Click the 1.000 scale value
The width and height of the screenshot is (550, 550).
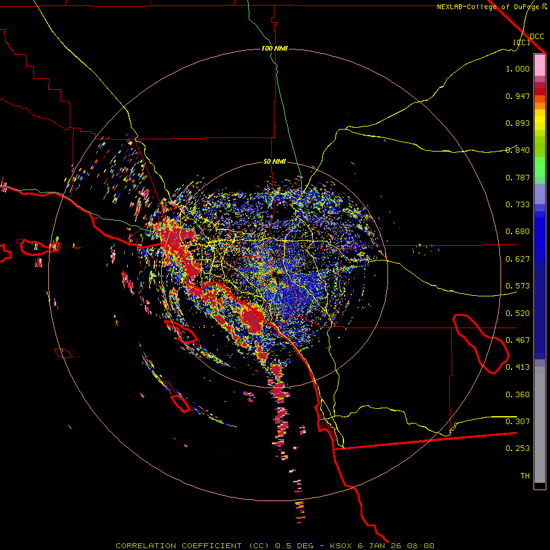click(x=518, y=68)
